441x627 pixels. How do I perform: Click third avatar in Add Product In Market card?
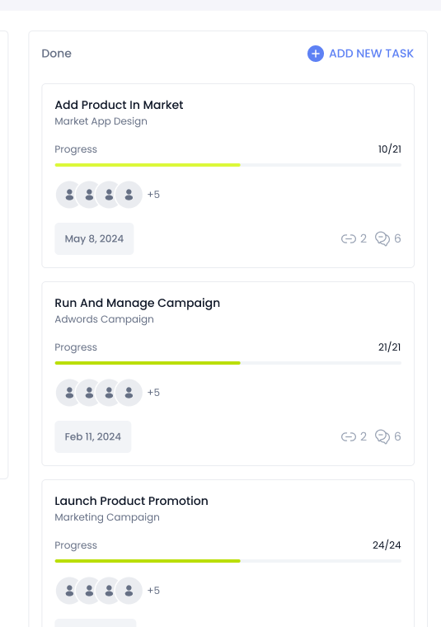(x=109, y=195)
